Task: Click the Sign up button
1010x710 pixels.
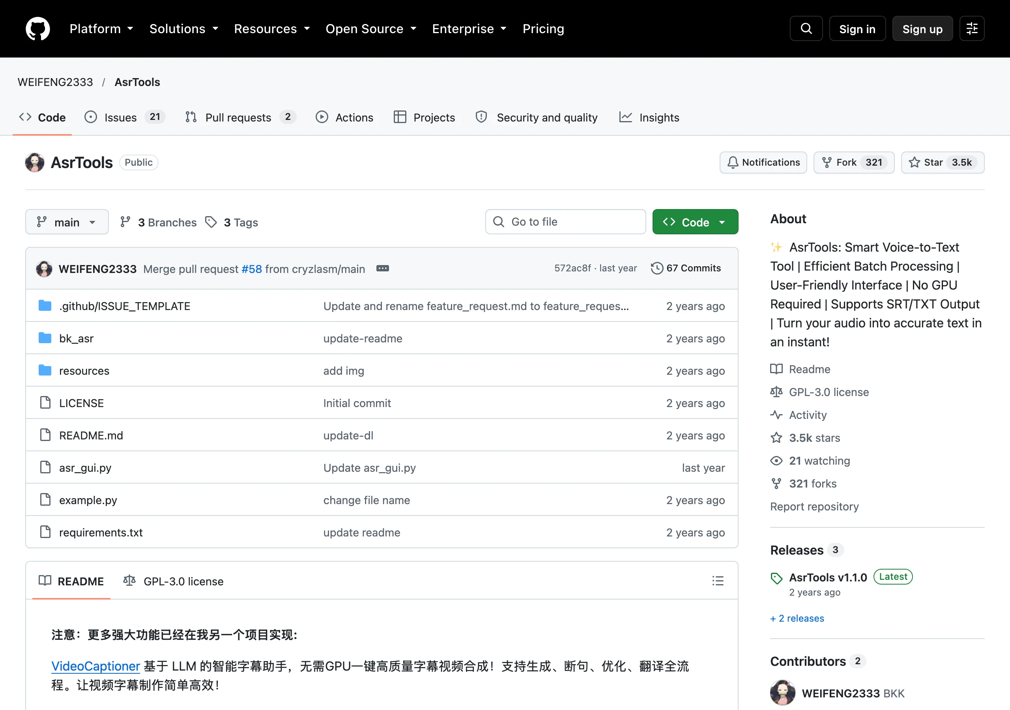Action: click(x=922, y=28)
